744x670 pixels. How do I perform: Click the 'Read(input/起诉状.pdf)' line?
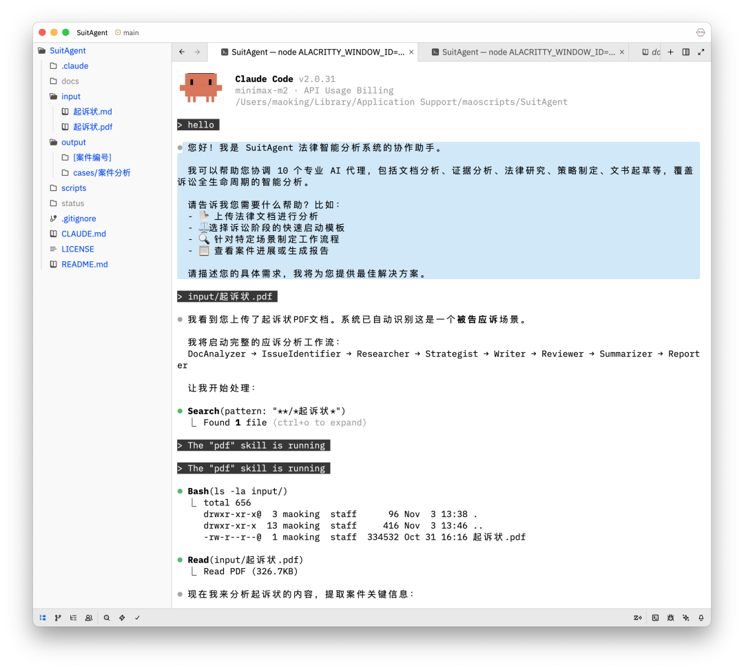245,560
